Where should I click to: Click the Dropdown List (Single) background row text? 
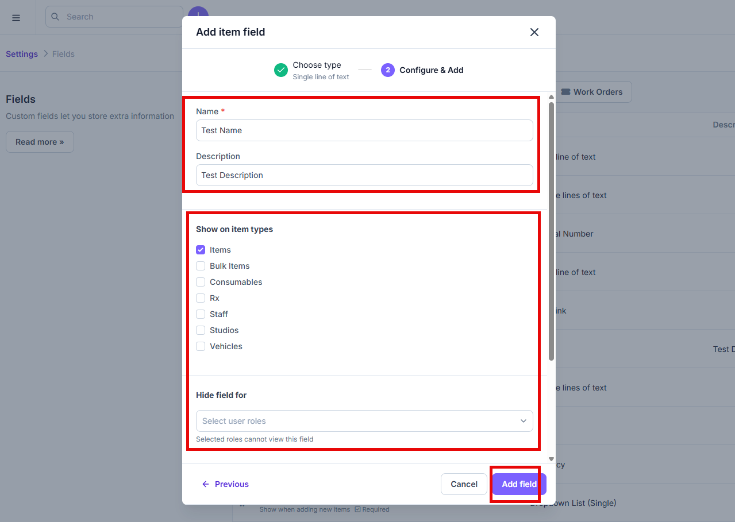(x=573, y=503)
